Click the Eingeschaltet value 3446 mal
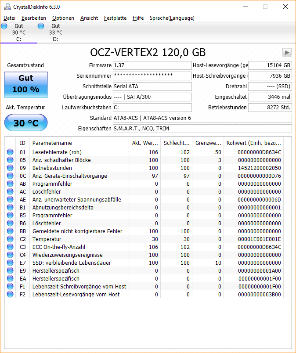The image size is (296, 353). [x=270, y=97]
